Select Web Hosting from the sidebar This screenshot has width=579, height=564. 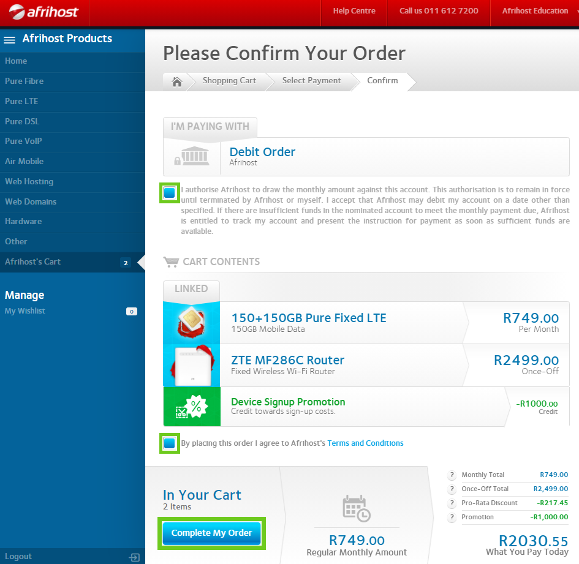[x=29, y=182]
